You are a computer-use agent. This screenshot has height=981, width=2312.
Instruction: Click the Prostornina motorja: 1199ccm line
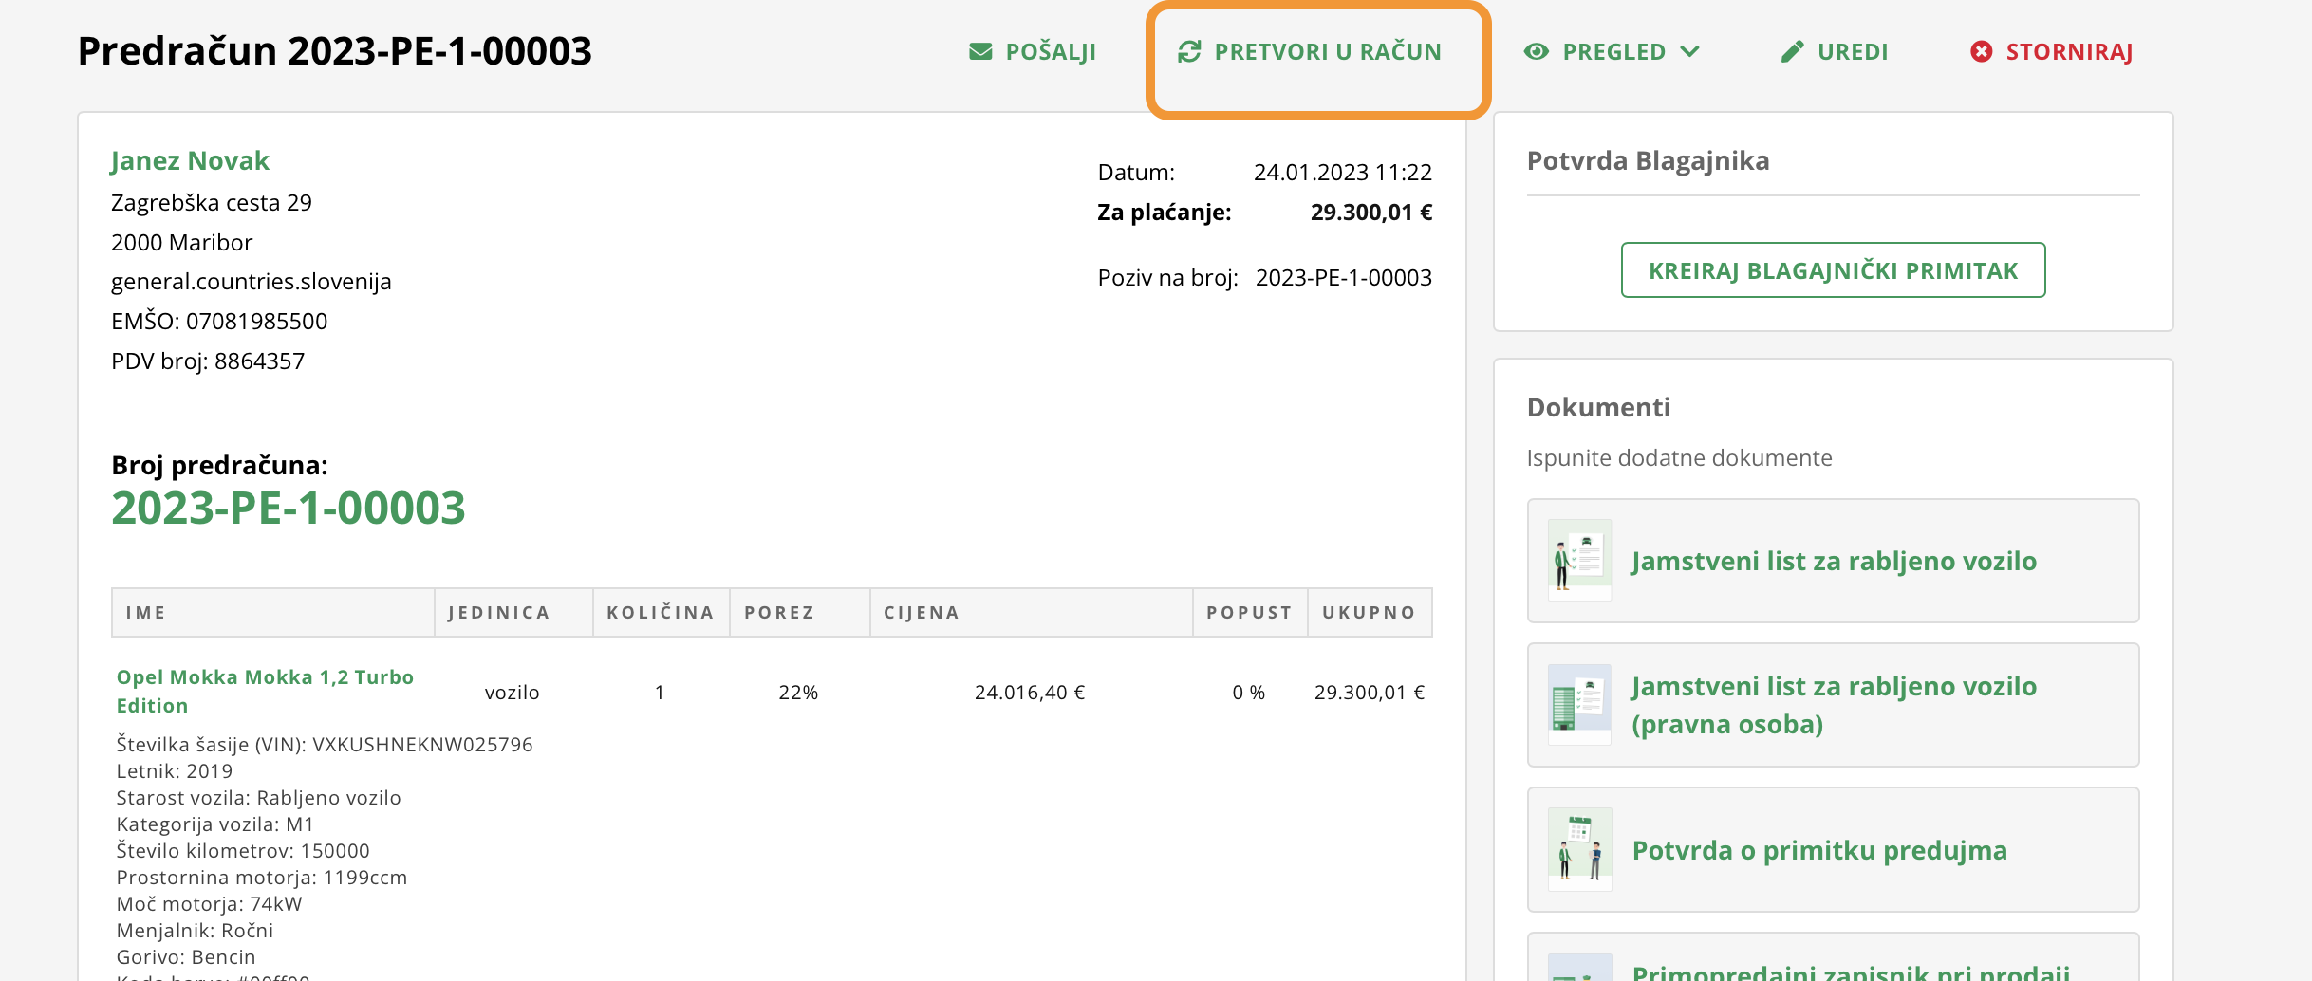pos(262,878)
